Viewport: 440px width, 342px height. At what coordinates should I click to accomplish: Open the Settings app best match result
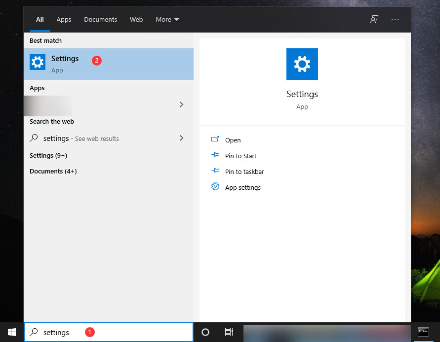[109, 64]
